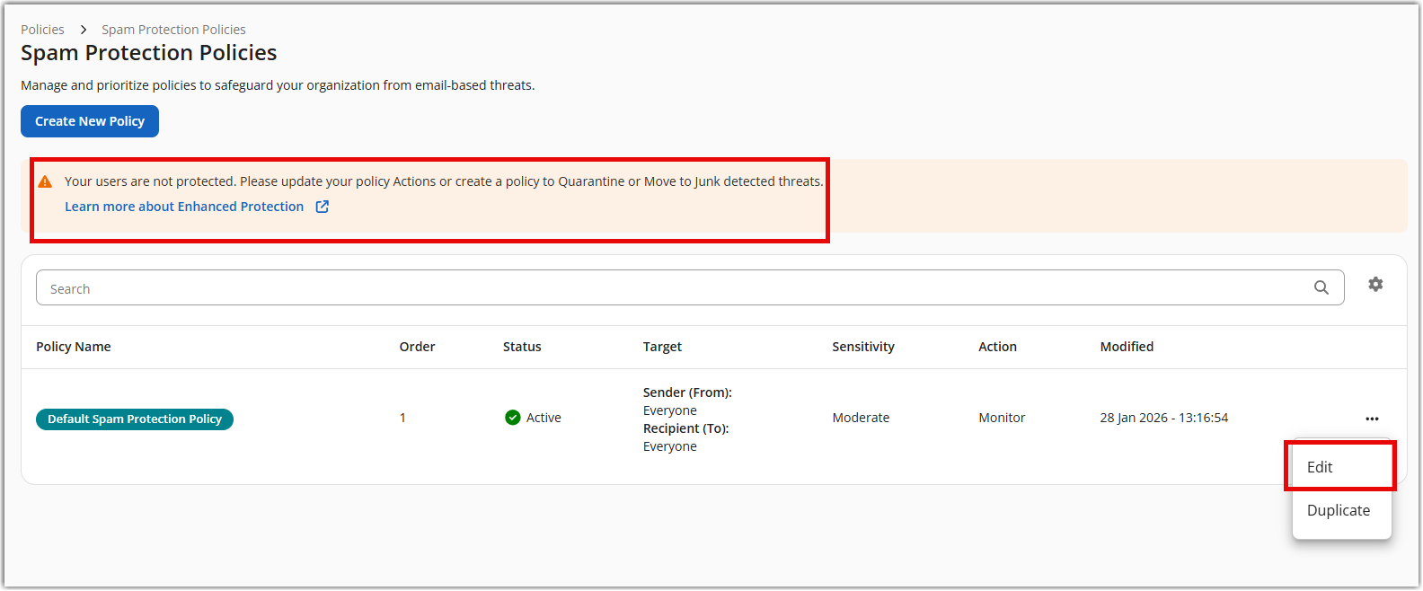This screenshot has width=1423, height=591.
Task: Click the Spam Protection Policies breadcrumb
Action: (x=173, y=30)
